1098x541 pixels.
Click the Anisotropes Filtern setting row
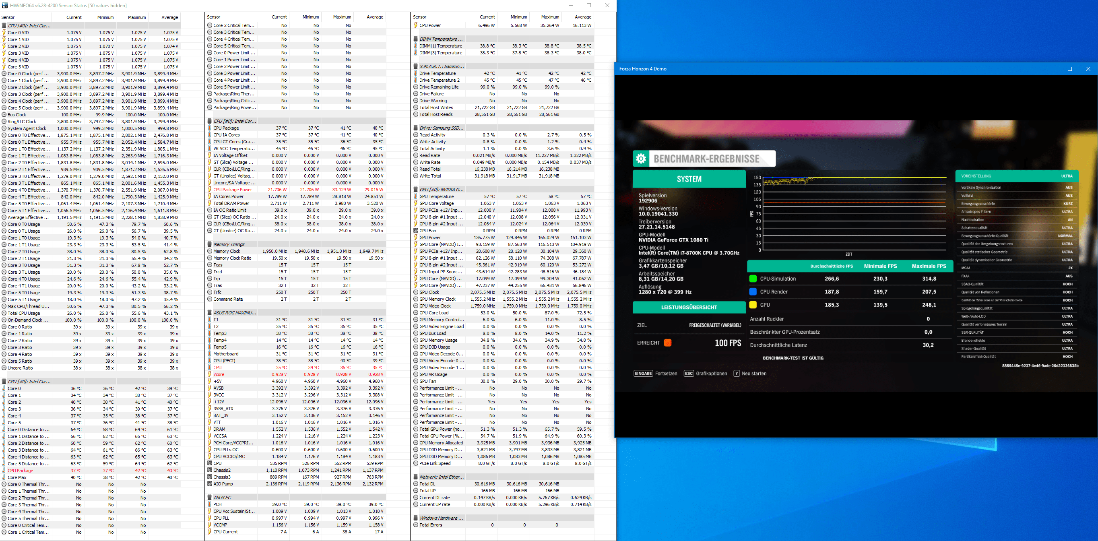tap(1017, 212)
